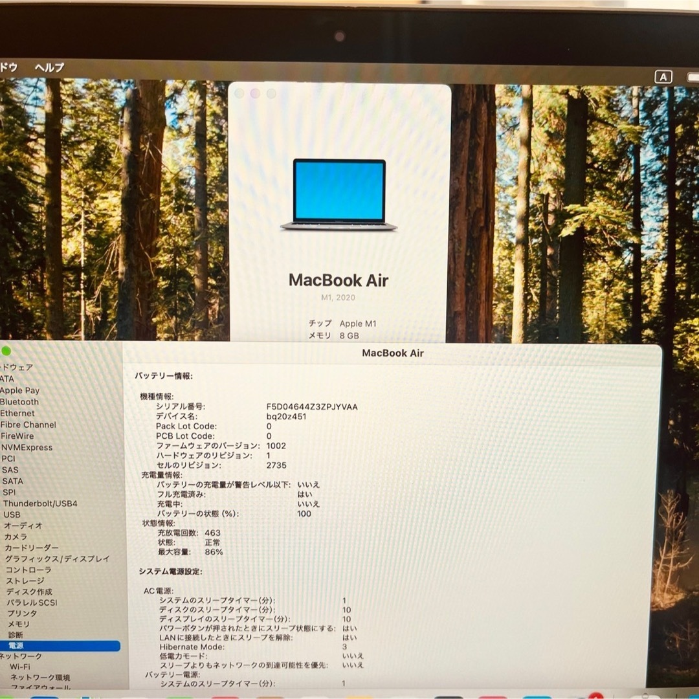Click the cell revision value 2735
699x699 pixels.
tap(276, 465)
